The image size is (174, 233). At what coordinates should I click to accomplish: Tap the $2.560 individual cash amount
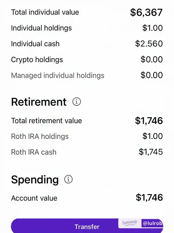149,44
